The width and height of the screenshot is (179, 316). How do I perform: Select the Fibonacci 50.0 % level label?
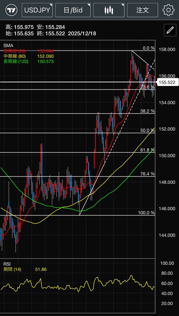147,131
